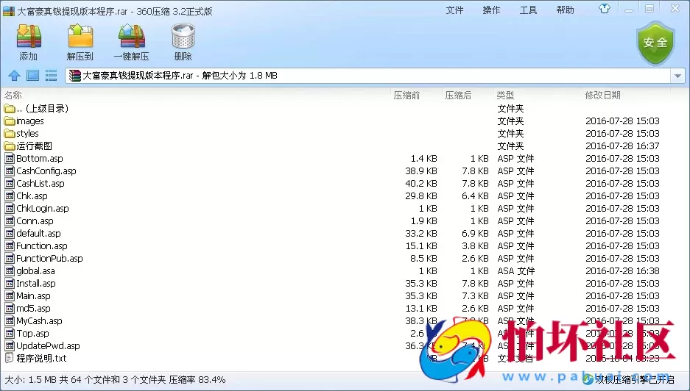Click the 38.9 KB size of CashConfig.asp

coord(421,171)
